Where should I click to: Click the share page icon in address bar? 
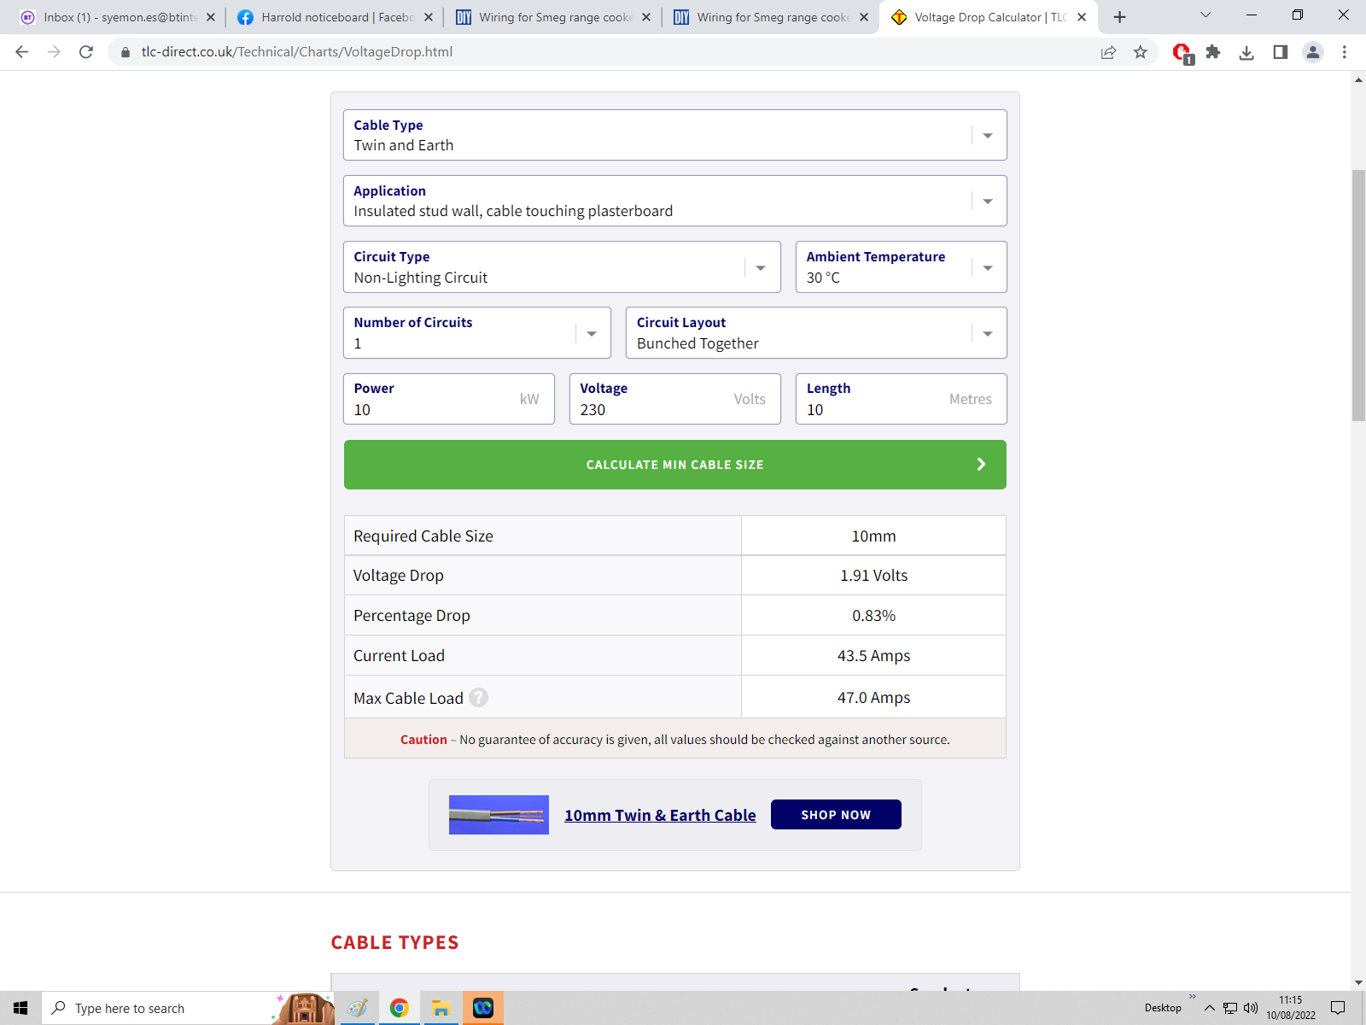1108,52
